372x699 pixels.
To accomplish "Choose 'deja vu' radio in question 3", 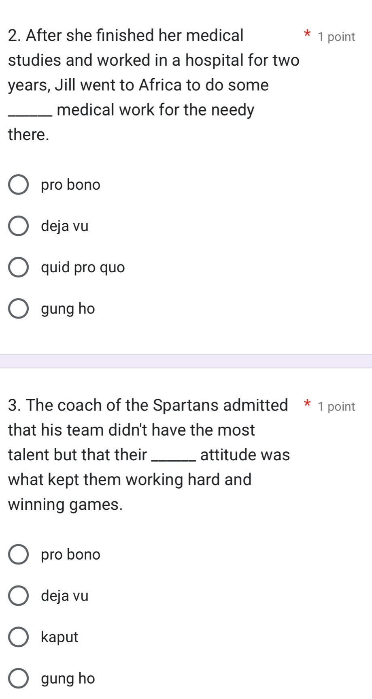I will tap(19, 596).
